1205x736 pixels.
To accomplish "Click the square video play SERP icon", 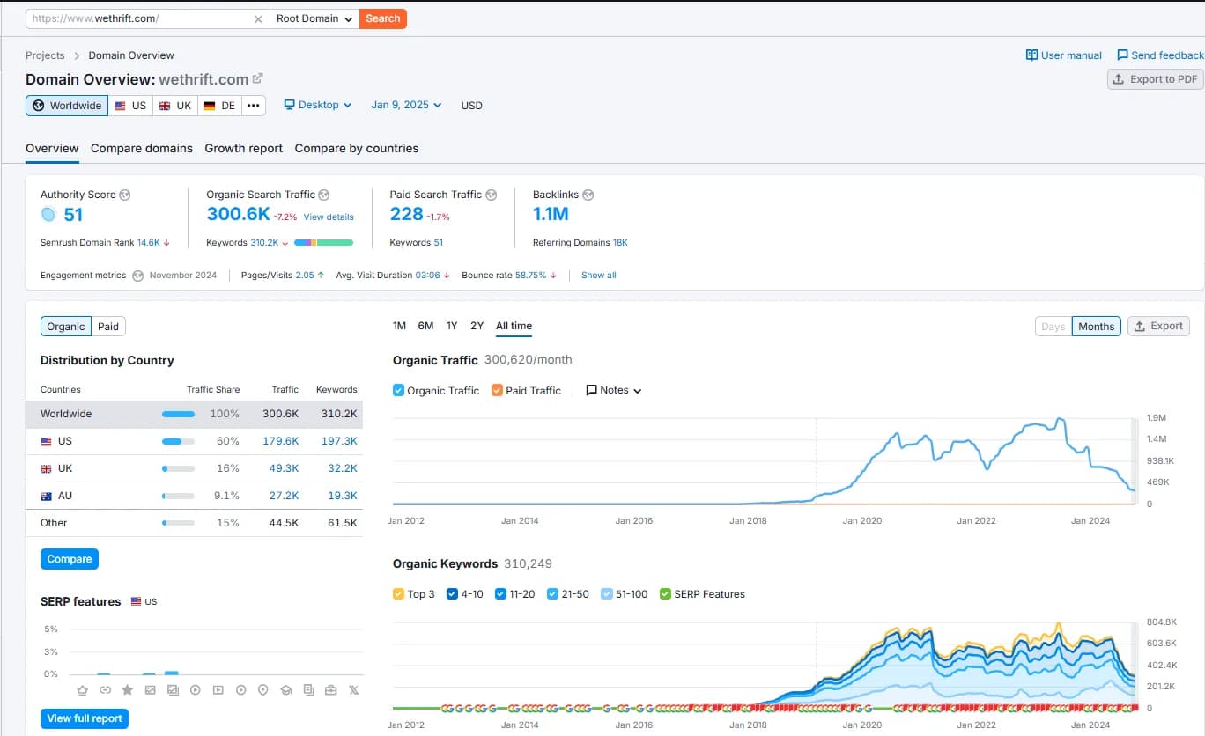I will 218,690.
